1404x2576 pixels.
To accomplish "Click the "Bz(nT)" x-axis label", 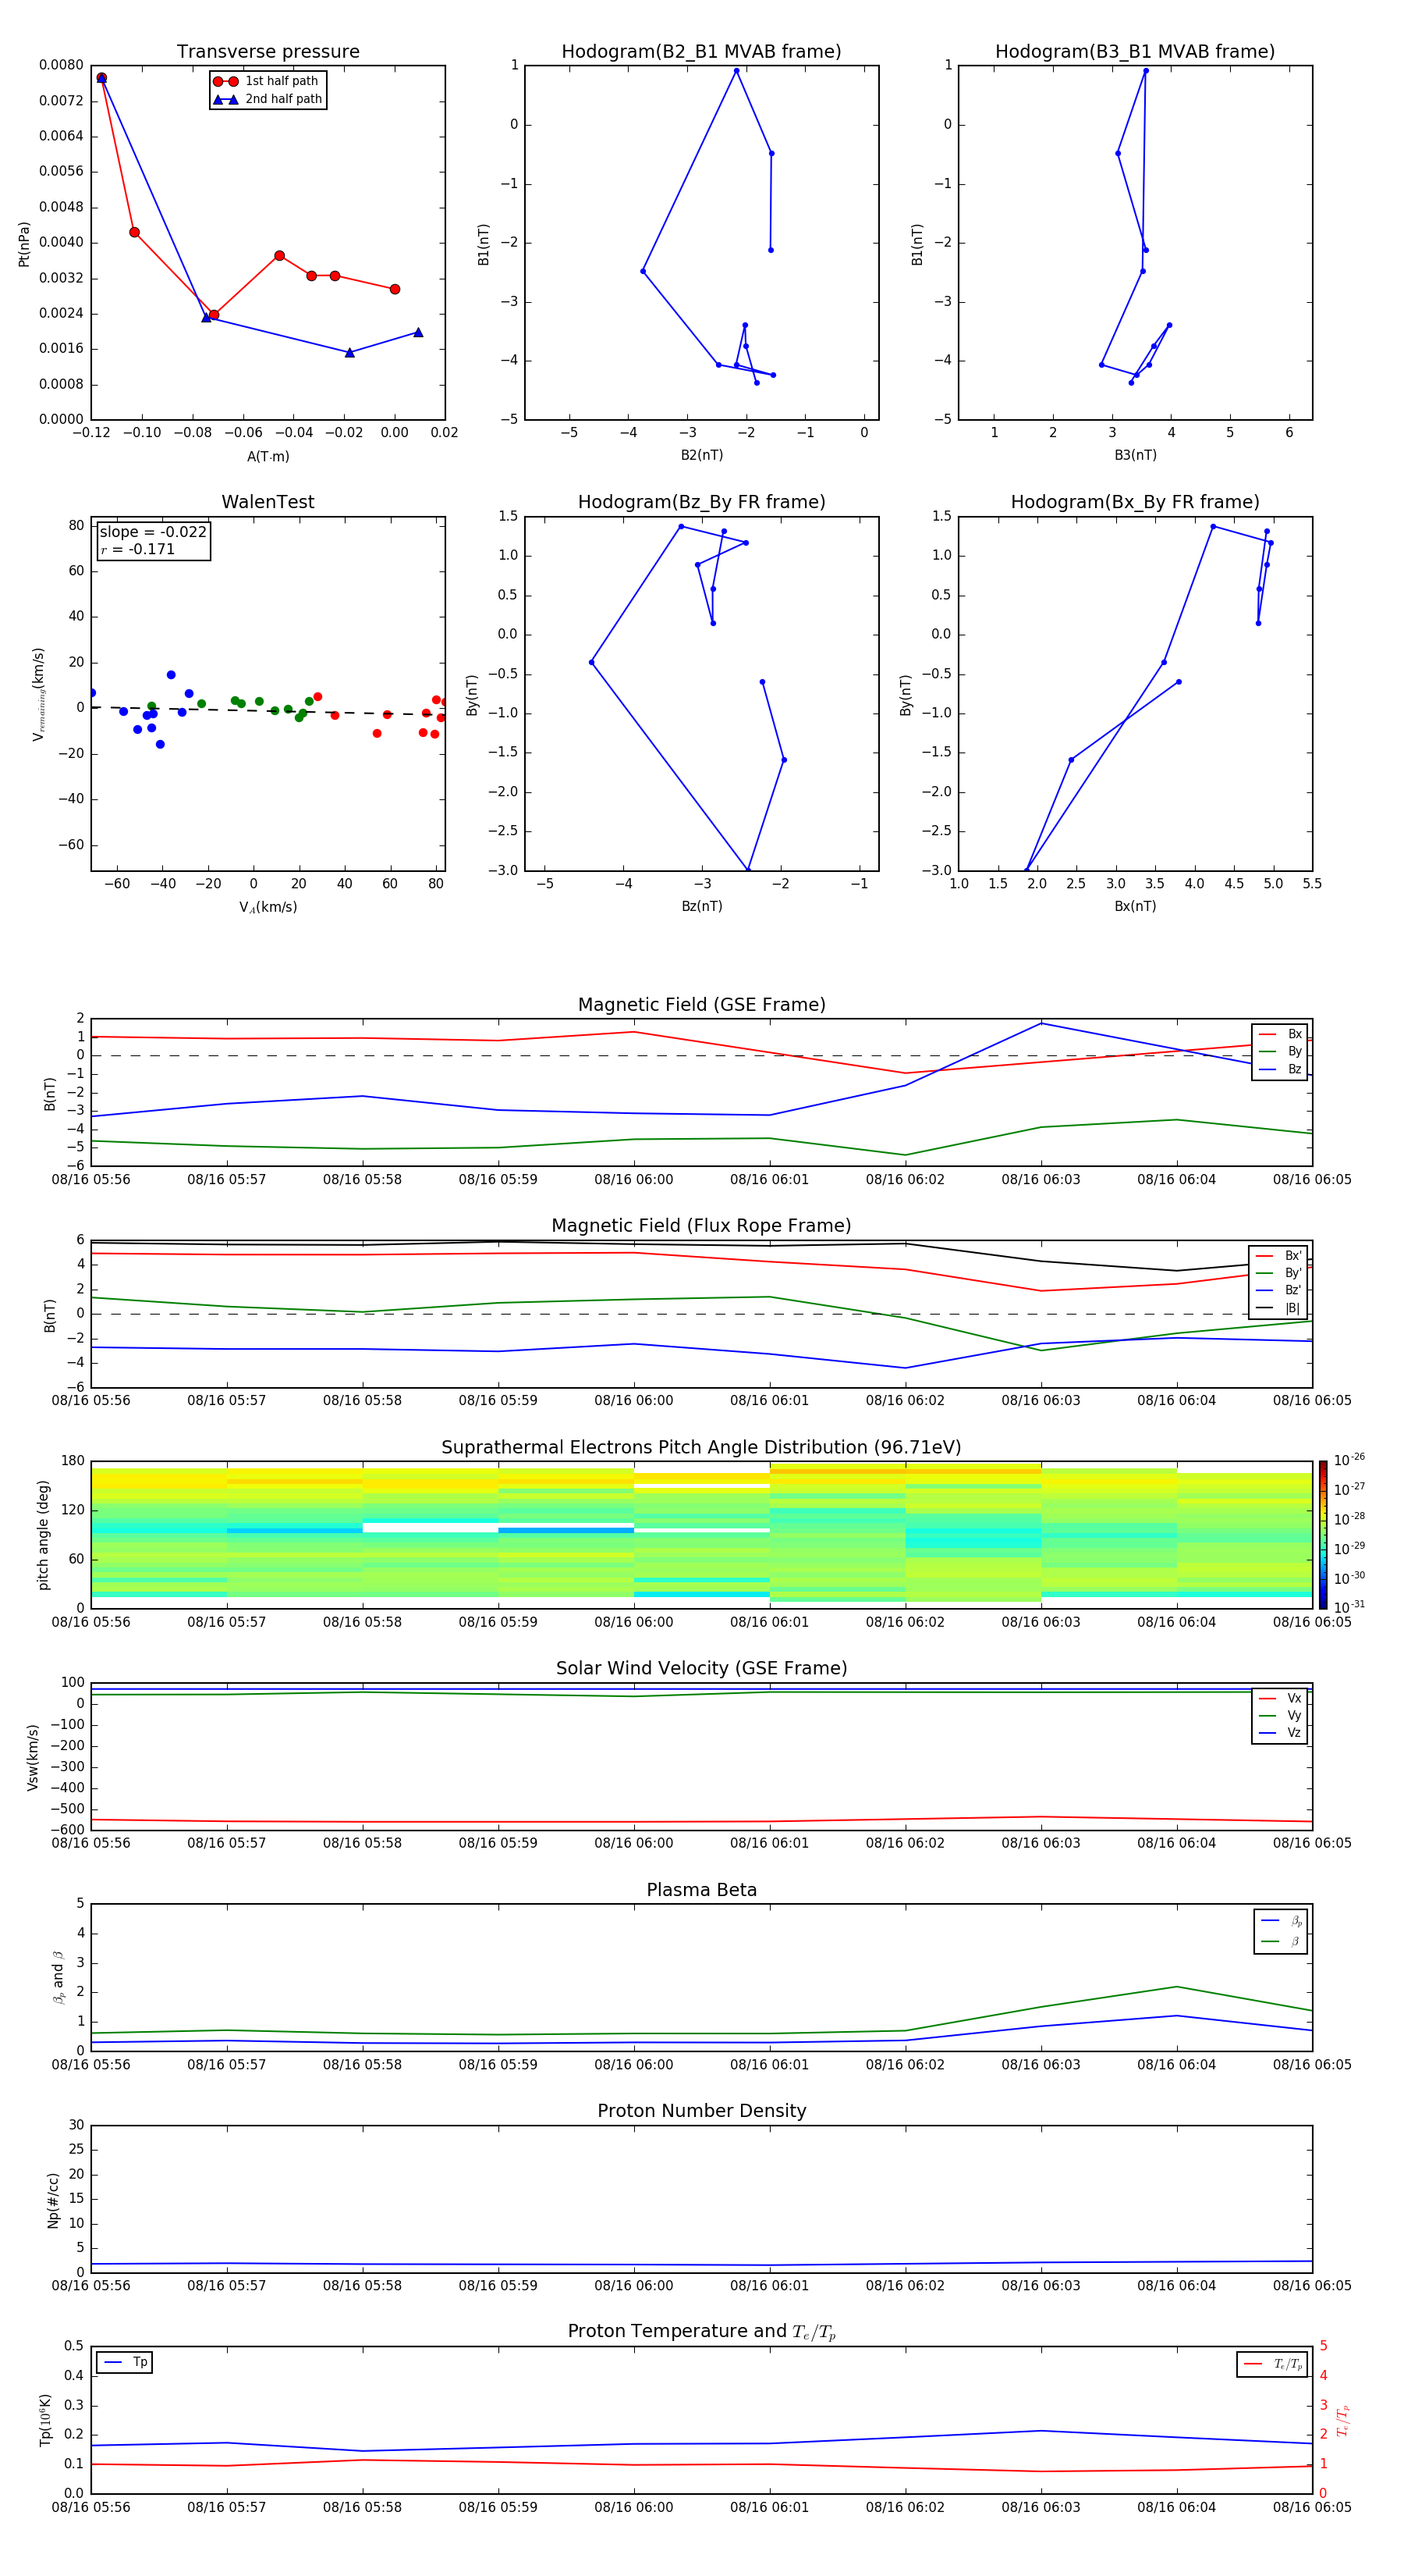I will pyautogui.click(x=701, y=906).
